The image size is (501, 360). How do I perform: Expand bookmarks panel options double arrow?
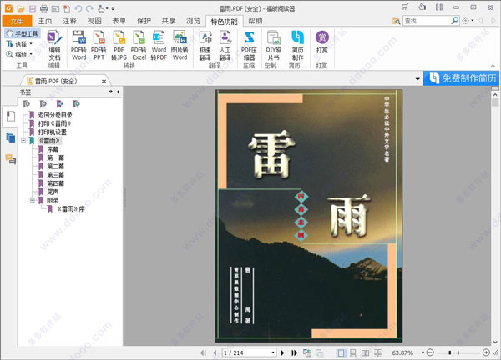tap(110, 92)
